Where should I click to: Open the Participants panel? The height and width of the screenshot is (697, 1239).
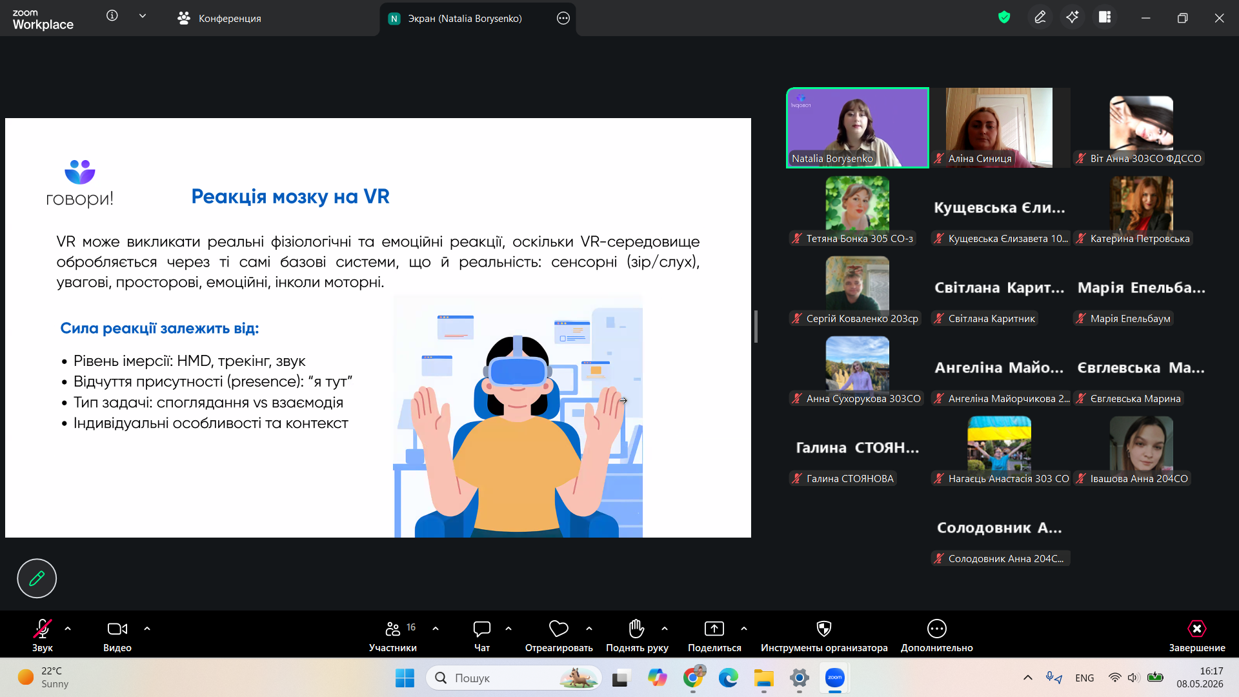coord(393,636)
